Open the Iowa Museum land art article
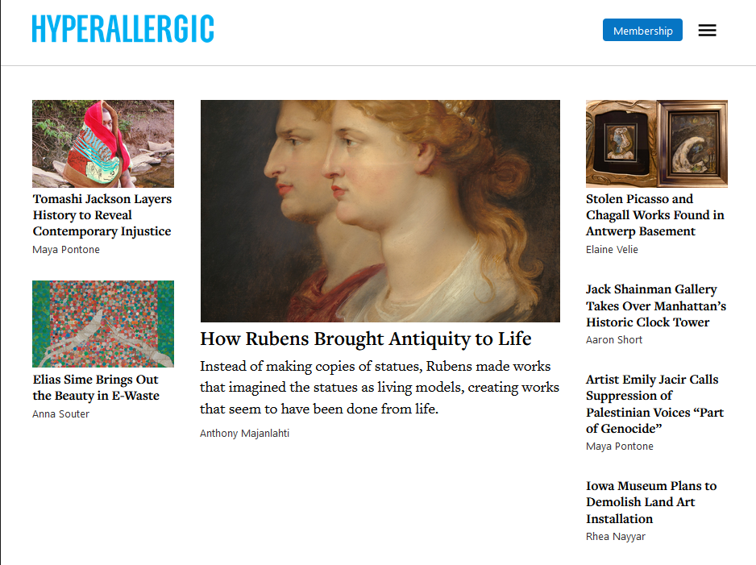This screenshot has height=565, width=756. point(651,502)
